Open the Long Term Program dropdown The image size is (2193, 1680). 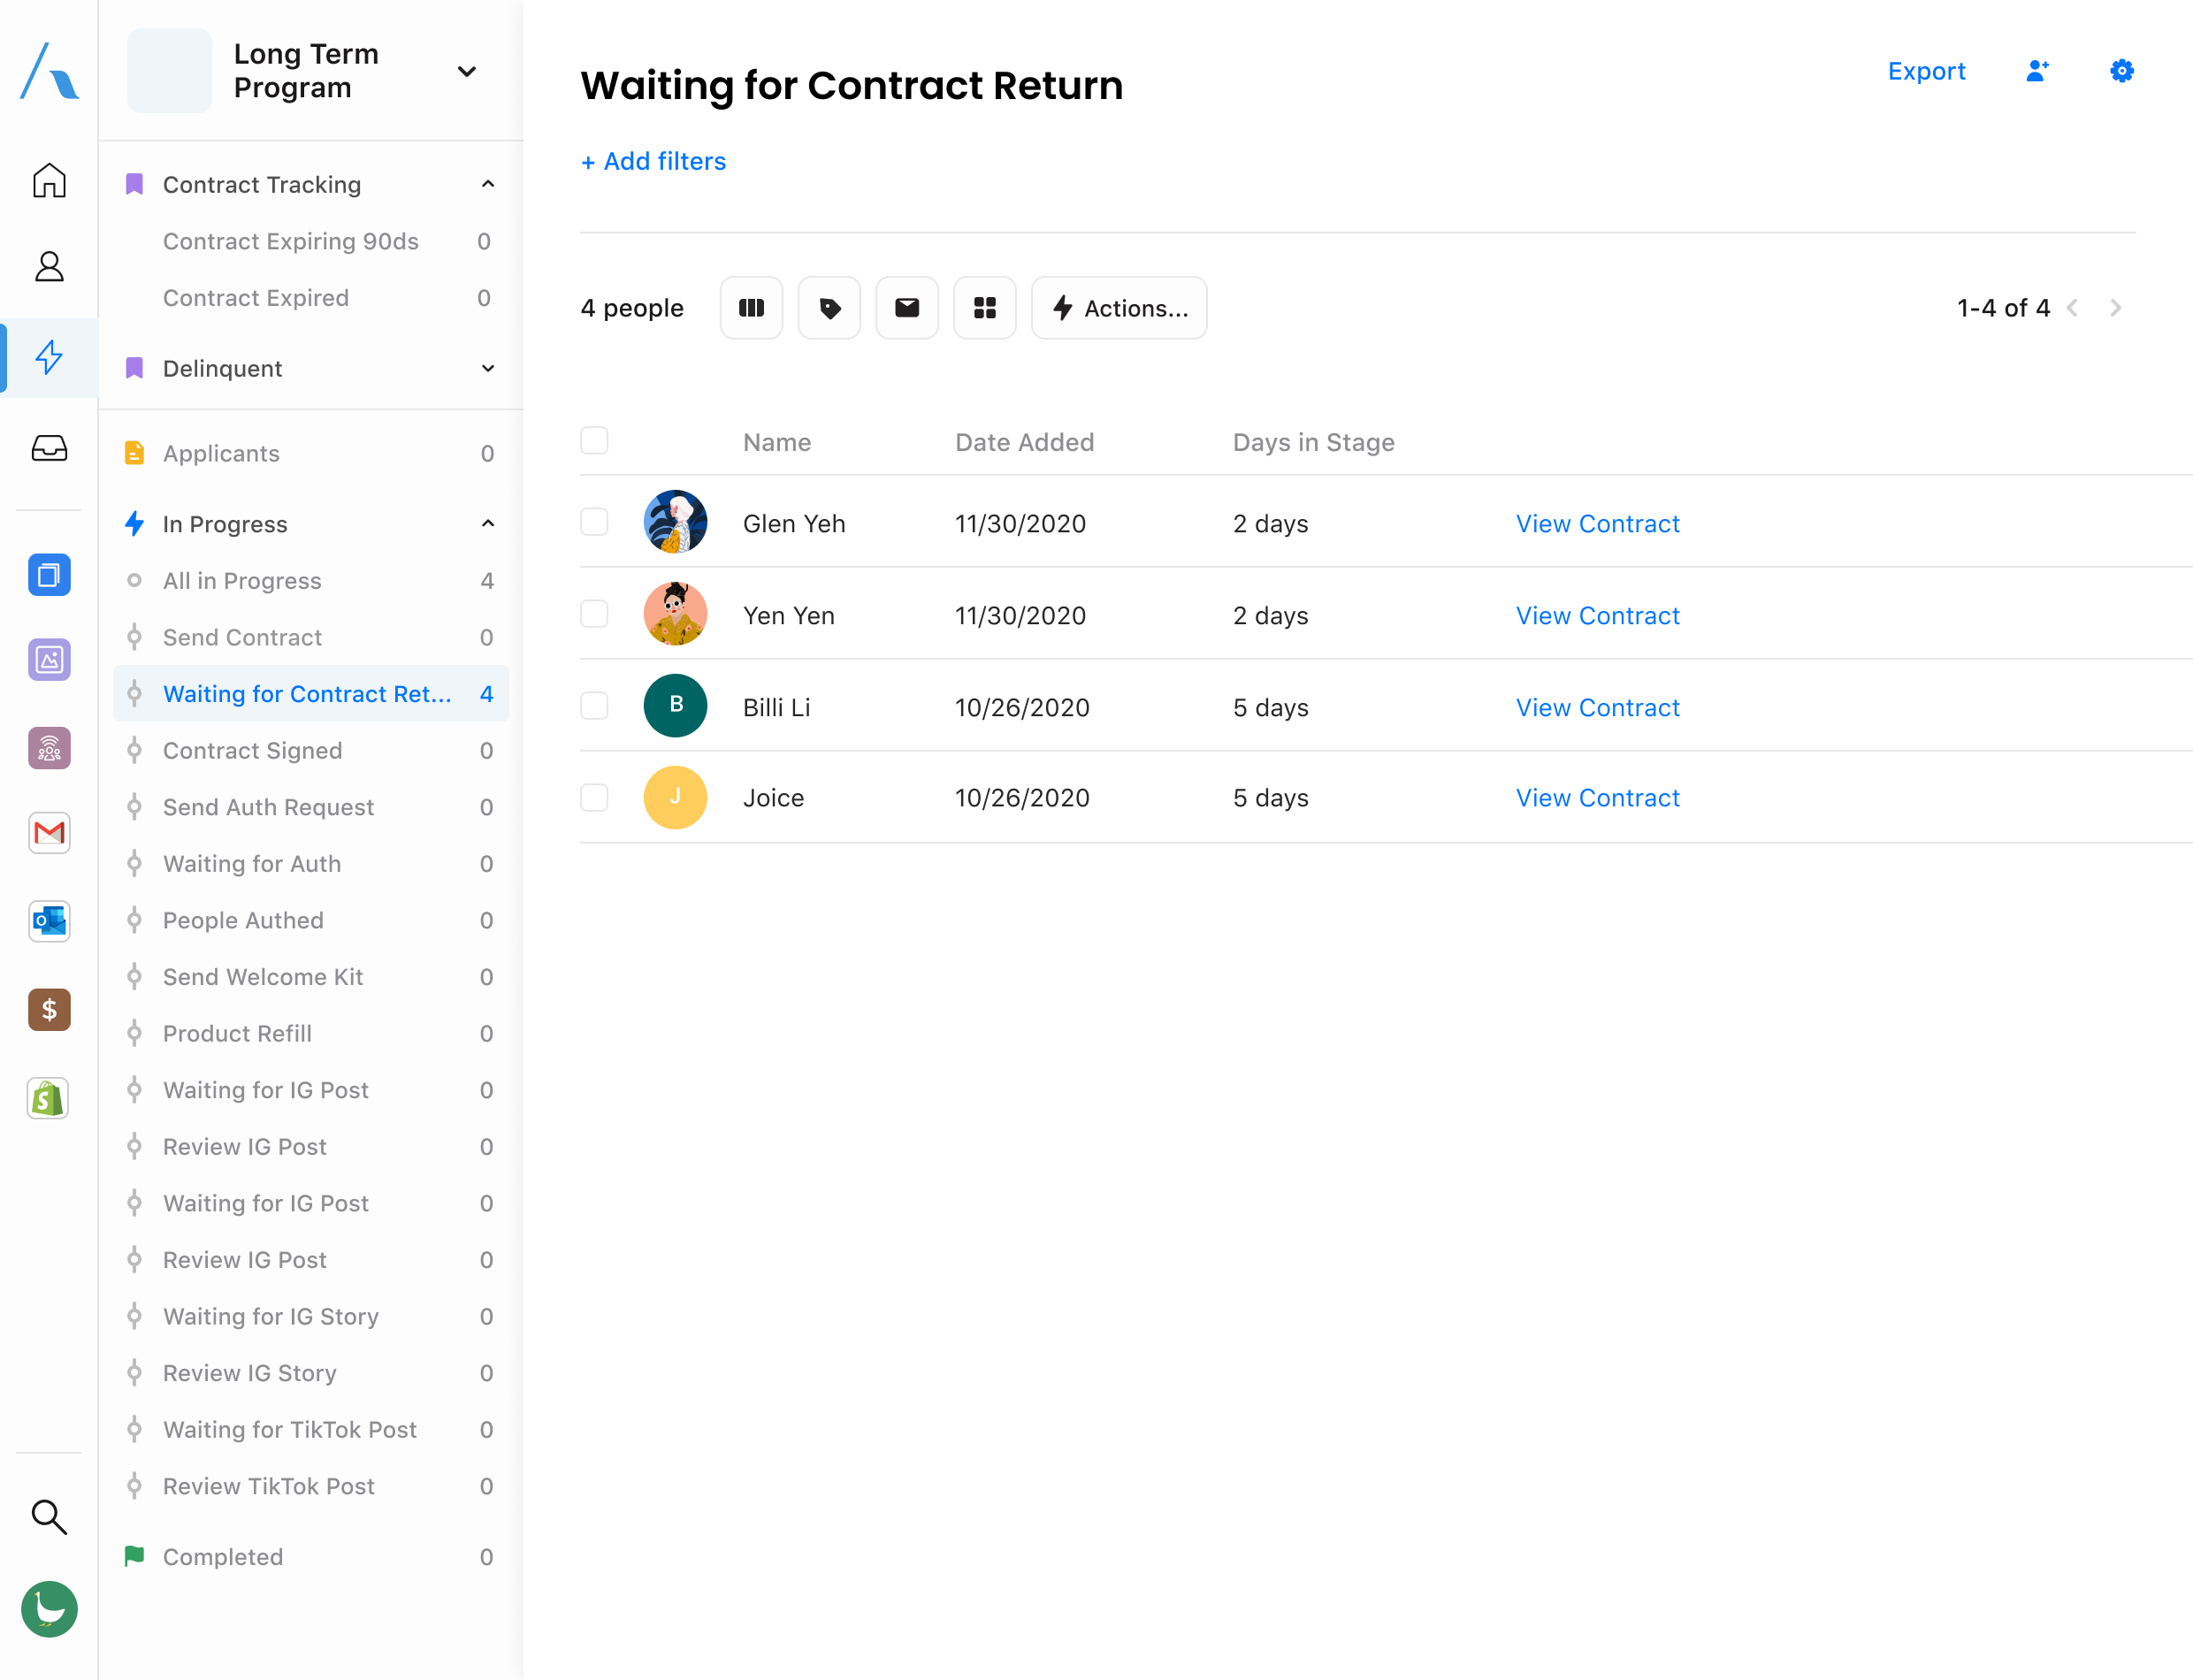(x=466, y=71)
